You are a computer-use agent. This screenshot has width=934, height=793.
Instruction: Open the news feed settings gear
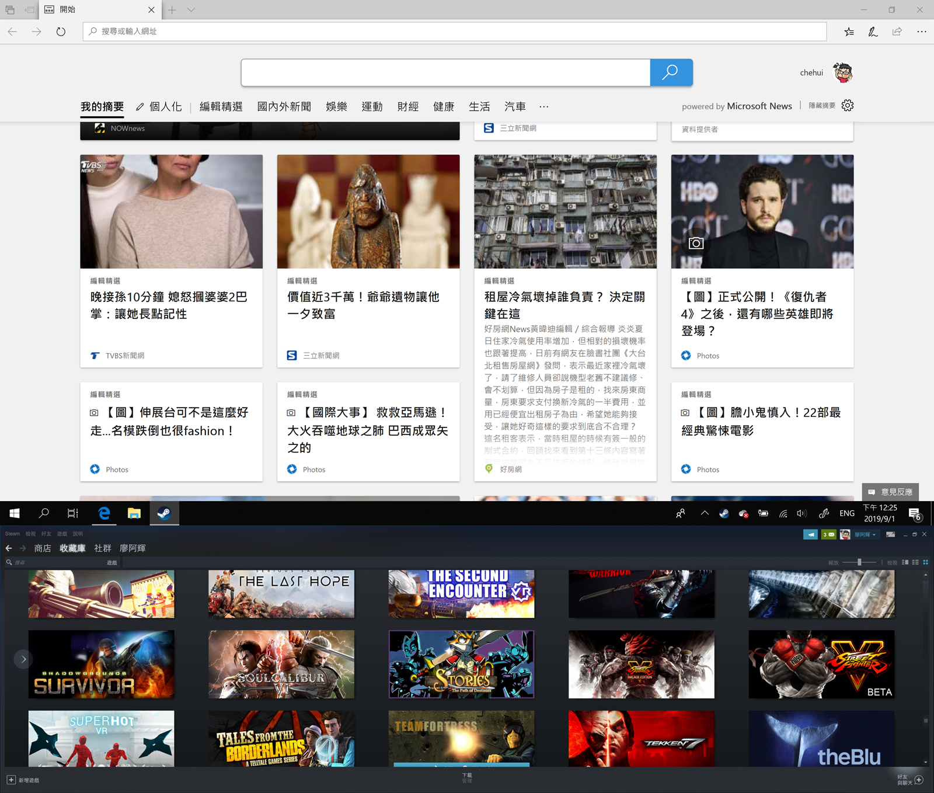[848, 106]
